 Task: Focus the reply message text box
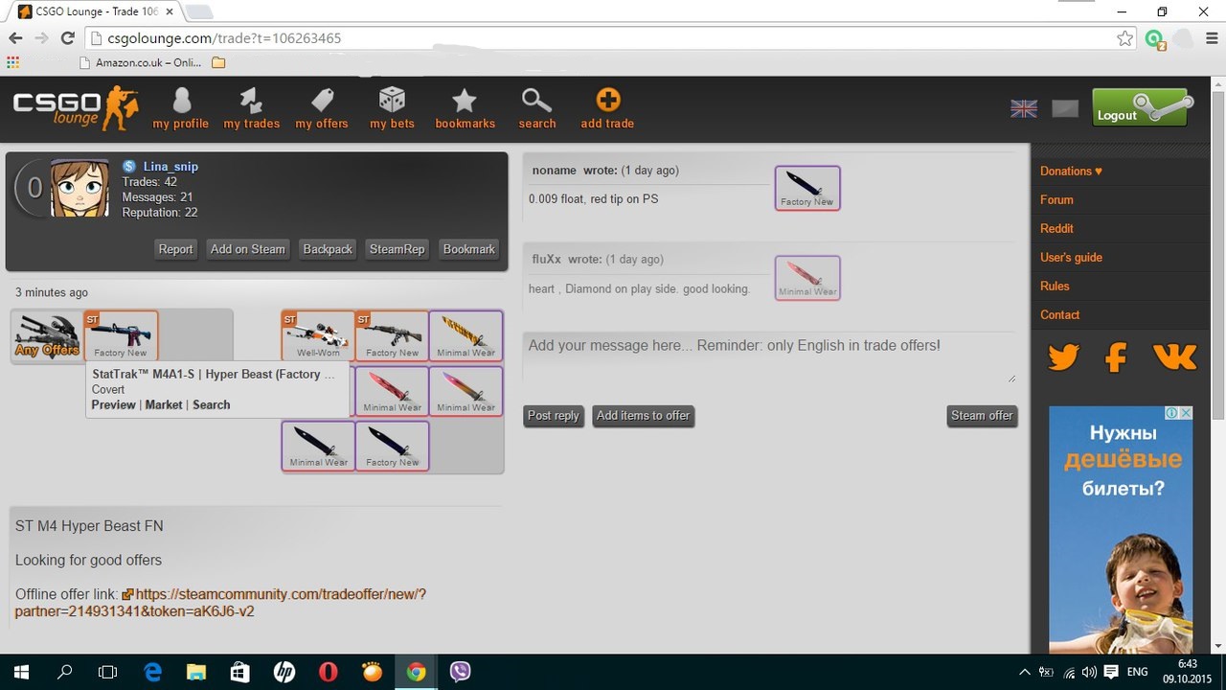[770, 358]
